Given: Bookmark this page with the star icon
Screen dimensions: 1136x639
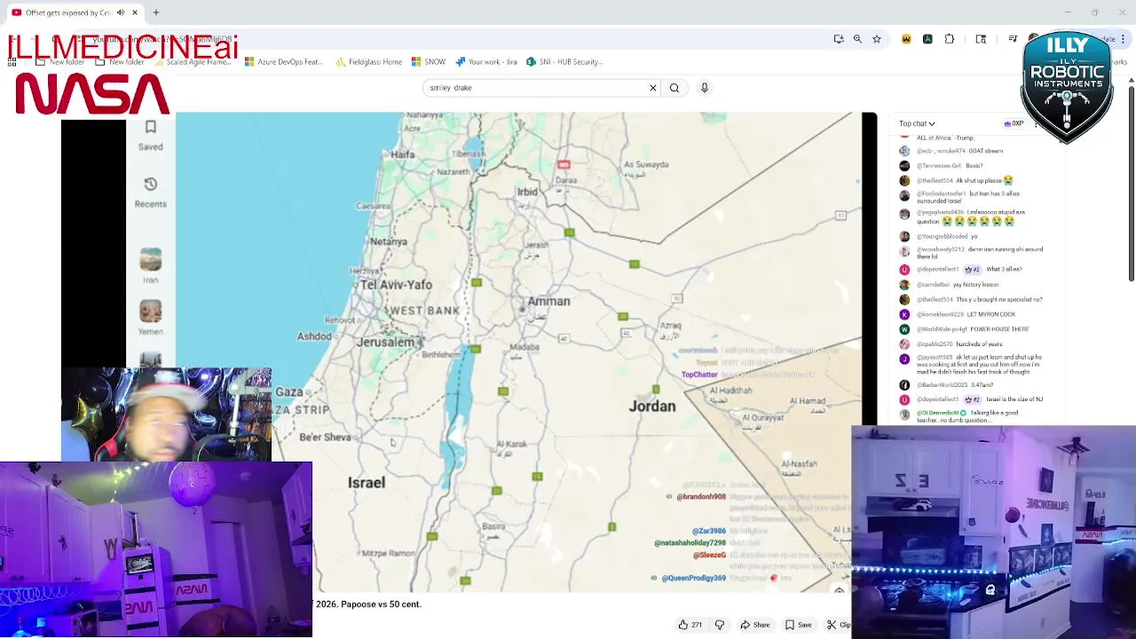Looking at the screenshot, I should (877, 39).
